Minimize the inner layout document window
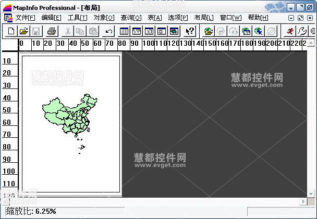This screenshot has width=317, height=219. 291,18
